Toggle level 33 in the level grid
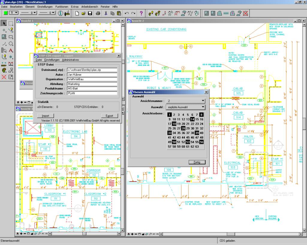 (x=169, y=133)
